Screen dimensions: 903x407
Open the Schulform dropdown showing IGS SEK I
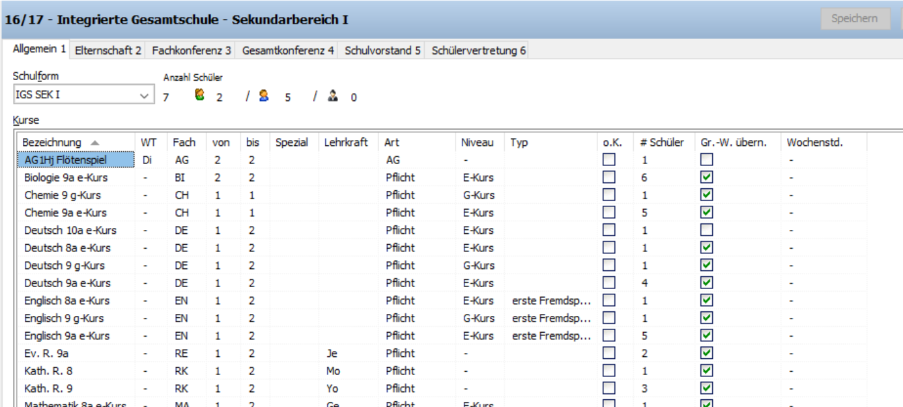tap(82, 95)
